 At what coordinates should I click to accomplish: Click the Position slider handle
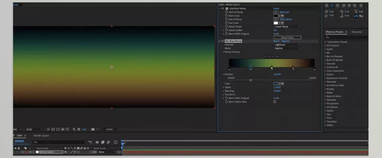pyautogui.click(x=250, y=80)
